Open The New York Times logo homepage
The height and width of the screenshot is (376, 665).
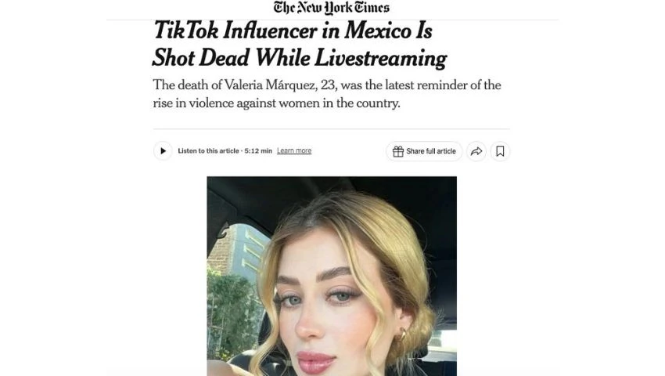(x=332, y=8)
